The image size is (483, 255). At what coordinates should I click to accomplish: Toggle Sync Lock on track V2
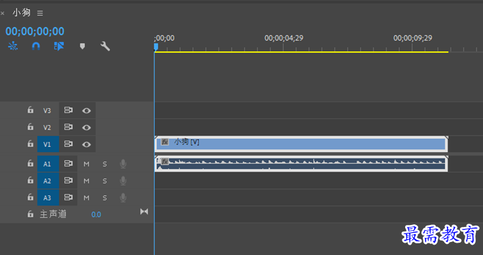coord(68,127)
